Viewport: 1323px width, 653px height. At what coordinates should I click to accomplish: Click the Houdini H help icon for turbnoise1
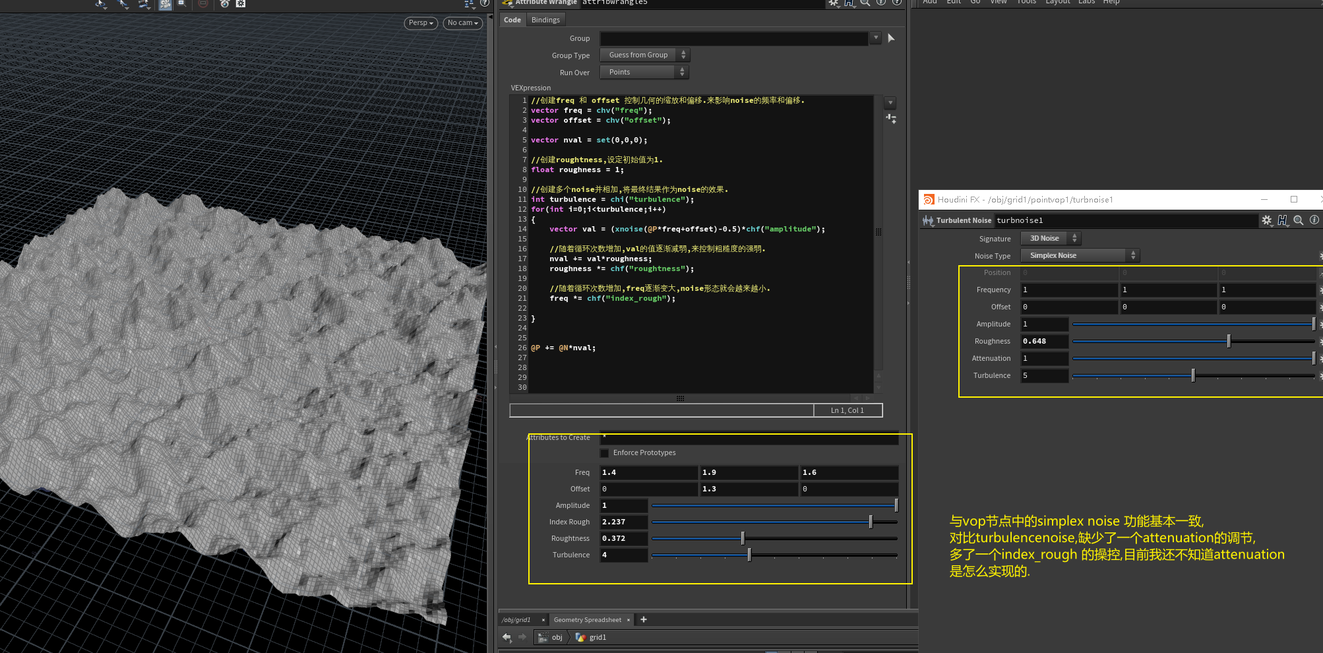pos(1282,220)
